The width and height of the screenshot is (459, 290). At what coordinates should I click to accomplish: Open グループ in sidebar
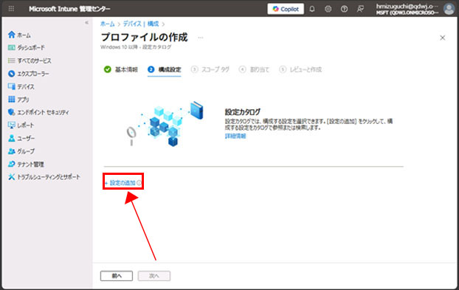click(21, 151)
